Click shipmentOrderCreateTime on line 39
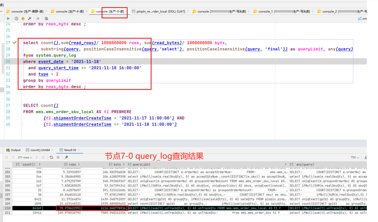 coord(82,118)
